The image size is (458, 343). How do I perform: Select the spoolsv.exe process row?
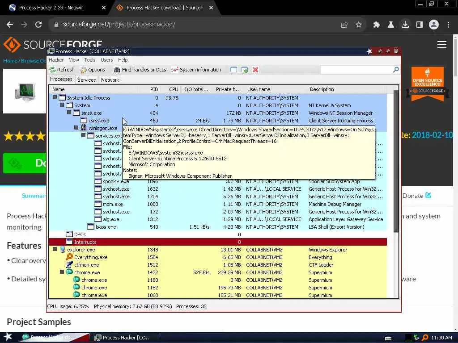pyautogui.click(x=218, y=181)
